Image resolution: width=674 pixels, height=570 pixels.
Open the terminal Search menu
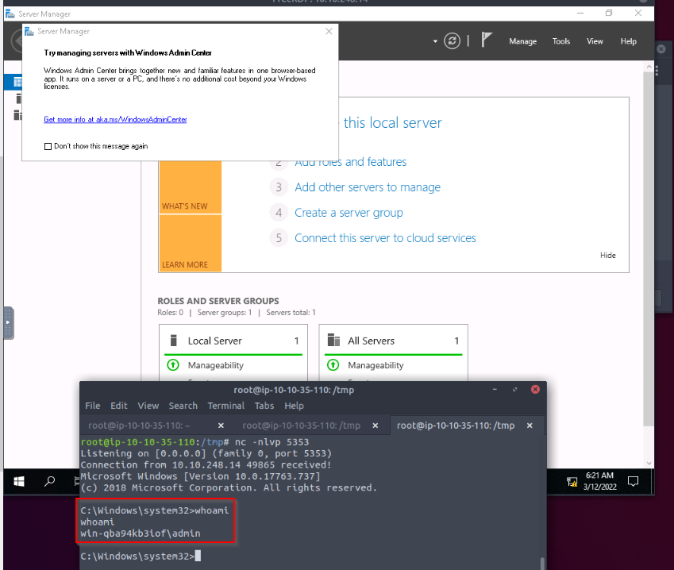click(x=183, y=406)
